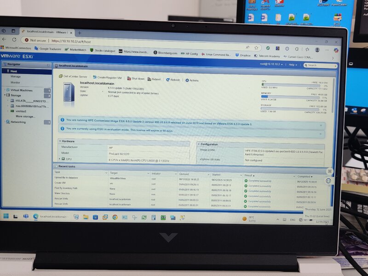368x276 pixels.
Task: Open the Dropbox bookmark
Action: point(243,55)
